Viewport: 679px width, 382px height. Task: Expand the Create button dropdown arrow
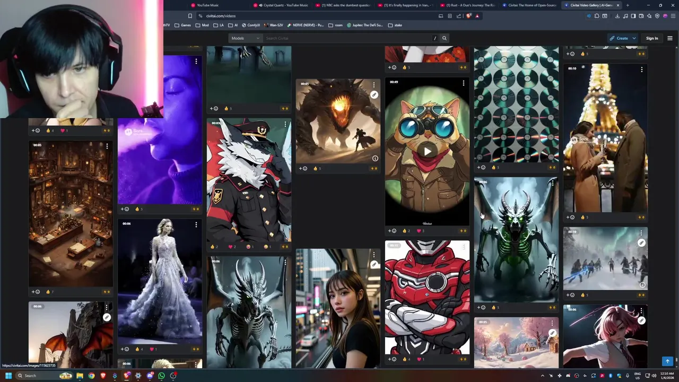coord(634,38)
